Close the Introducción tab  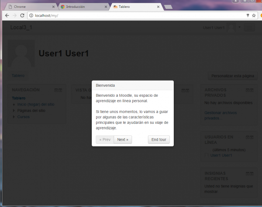point(106,7)
